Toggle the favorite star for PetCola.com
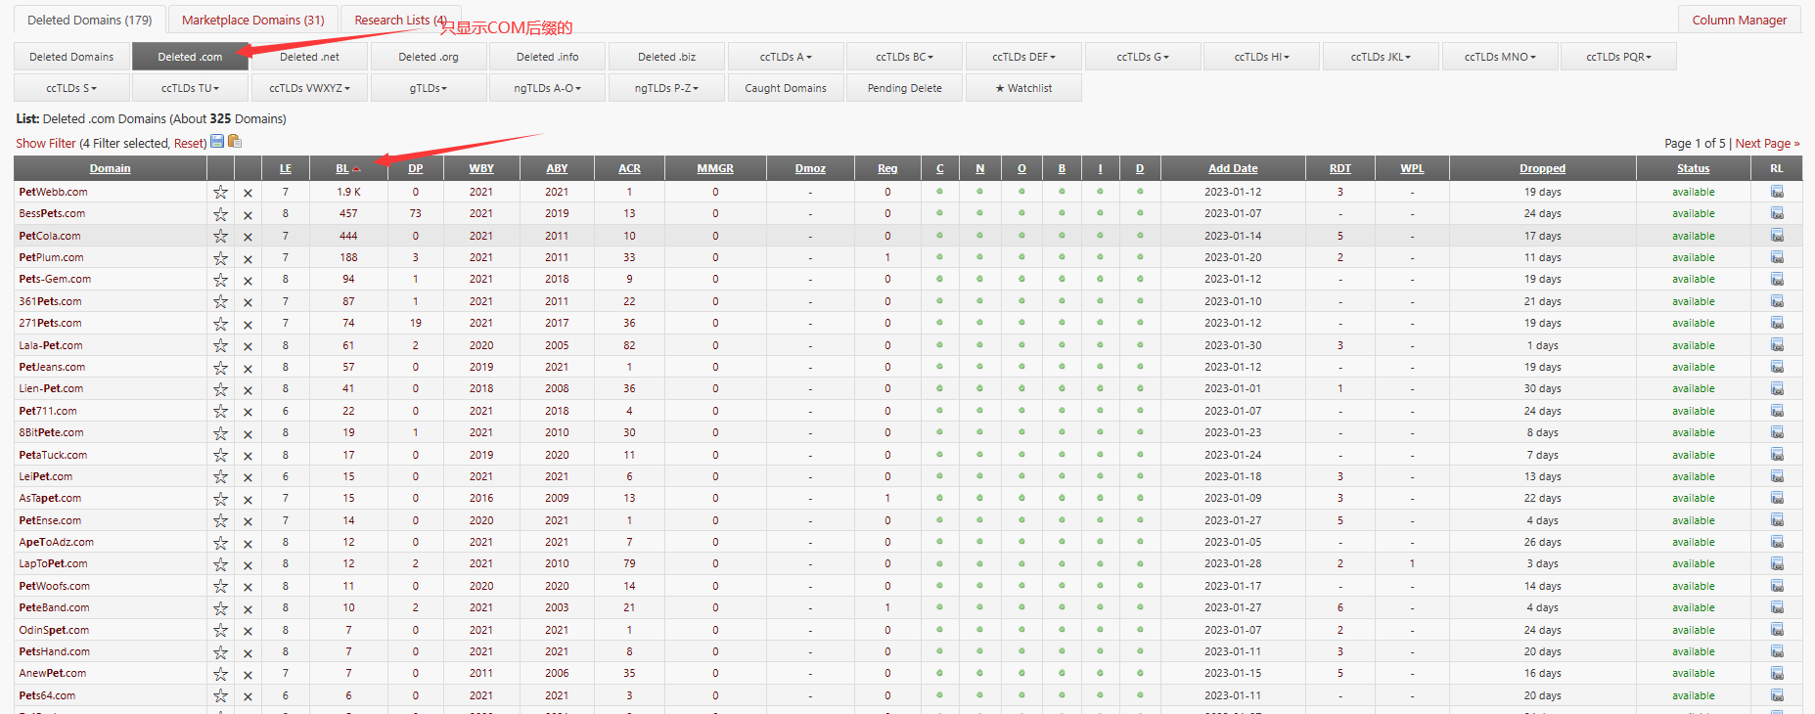The width and height of the screenshot is (1815, 714). [x=221, y=237]
